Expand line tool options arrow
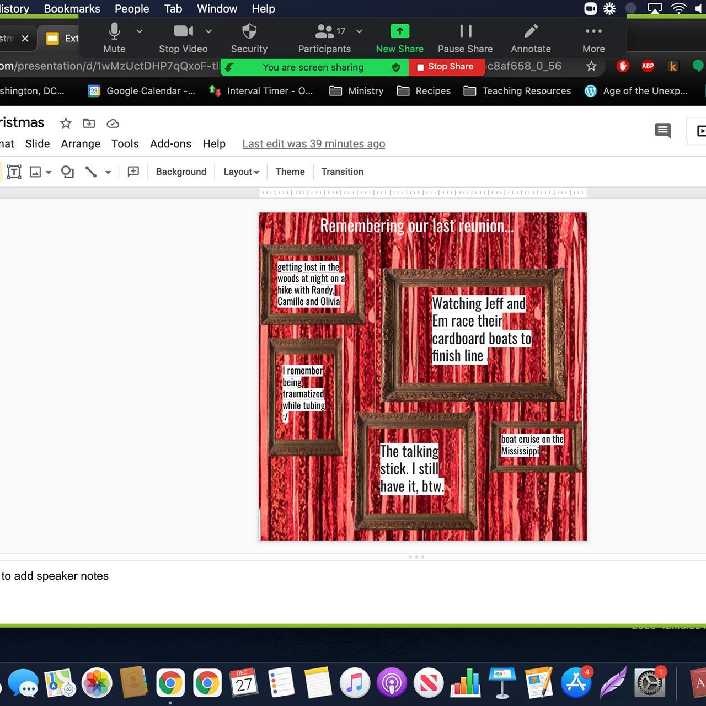The height and width of the screenshot is (706, 706). click(x=108, y=172)
